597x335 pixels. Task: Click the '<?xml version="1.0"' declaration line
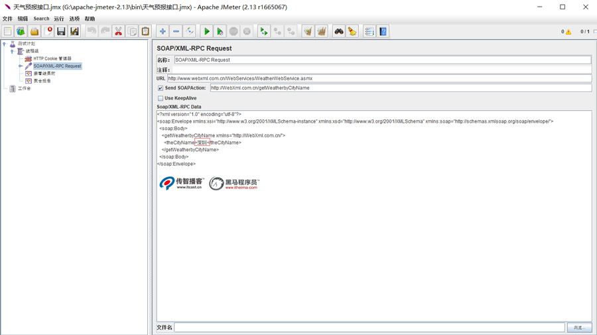(199, 114)
